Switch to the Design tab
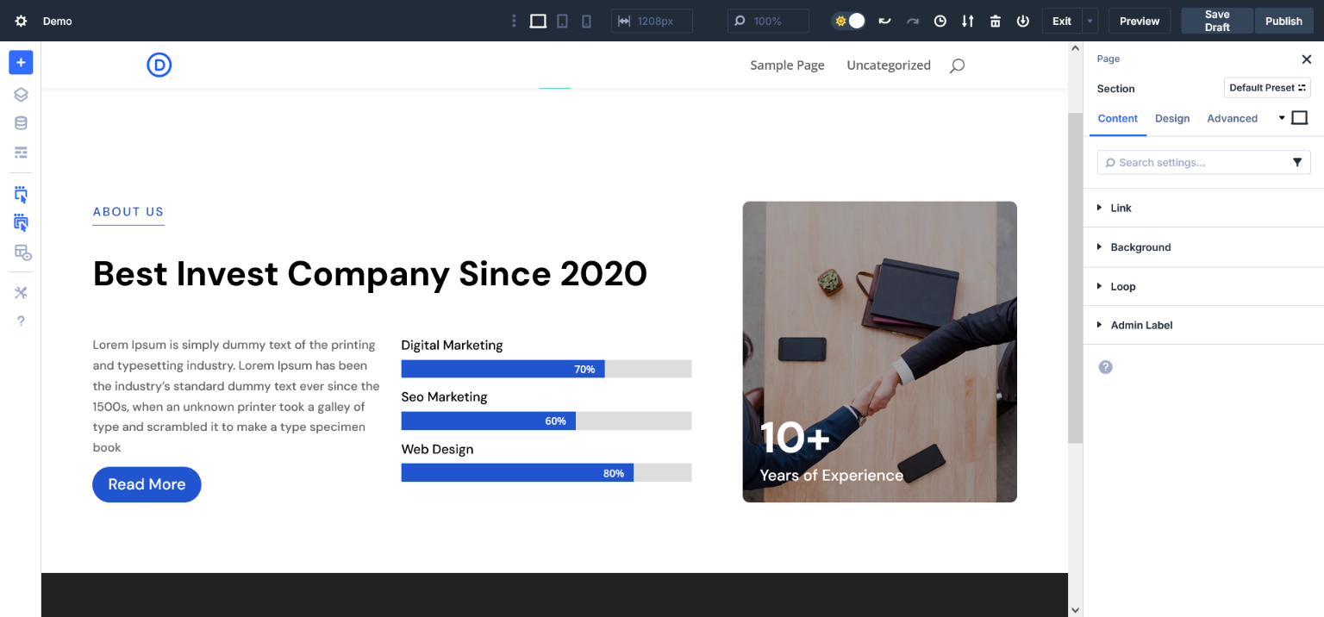 1172,119
